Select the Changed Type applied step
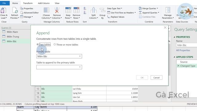Viewport: 197px width, 111px height. click(x=188, y=66)
